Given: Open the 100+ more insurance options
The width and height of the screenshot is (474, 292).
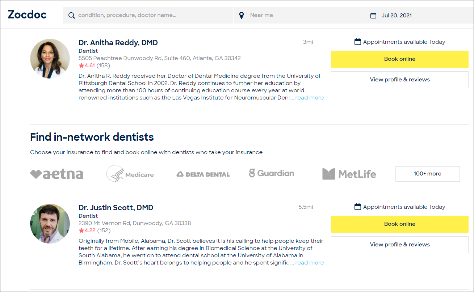Looking at the screenshot, I should coord(428,174).
